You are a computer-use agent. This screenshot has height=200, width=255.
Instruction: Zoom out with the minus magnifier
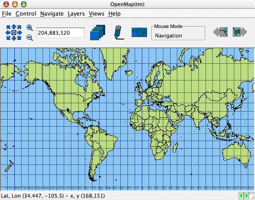click(x=29, y=37)
